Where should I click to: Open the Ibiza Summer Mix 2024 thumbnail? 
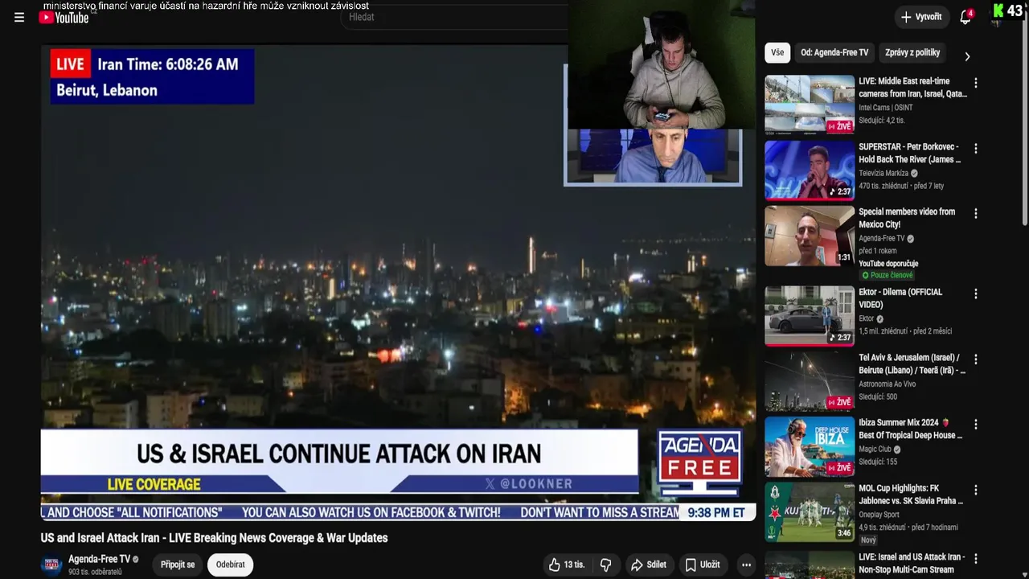click(810, 446)
